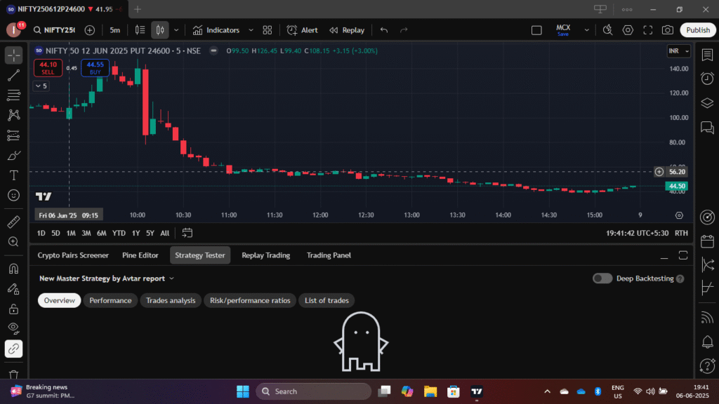Click the 44.10 SELL button
Viewport: 719px width, 404px height.
pyautogui.click(x=48, y=68)
